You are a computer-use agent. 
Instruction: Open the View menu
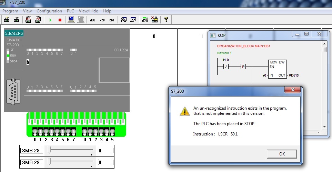pos(27,11)
